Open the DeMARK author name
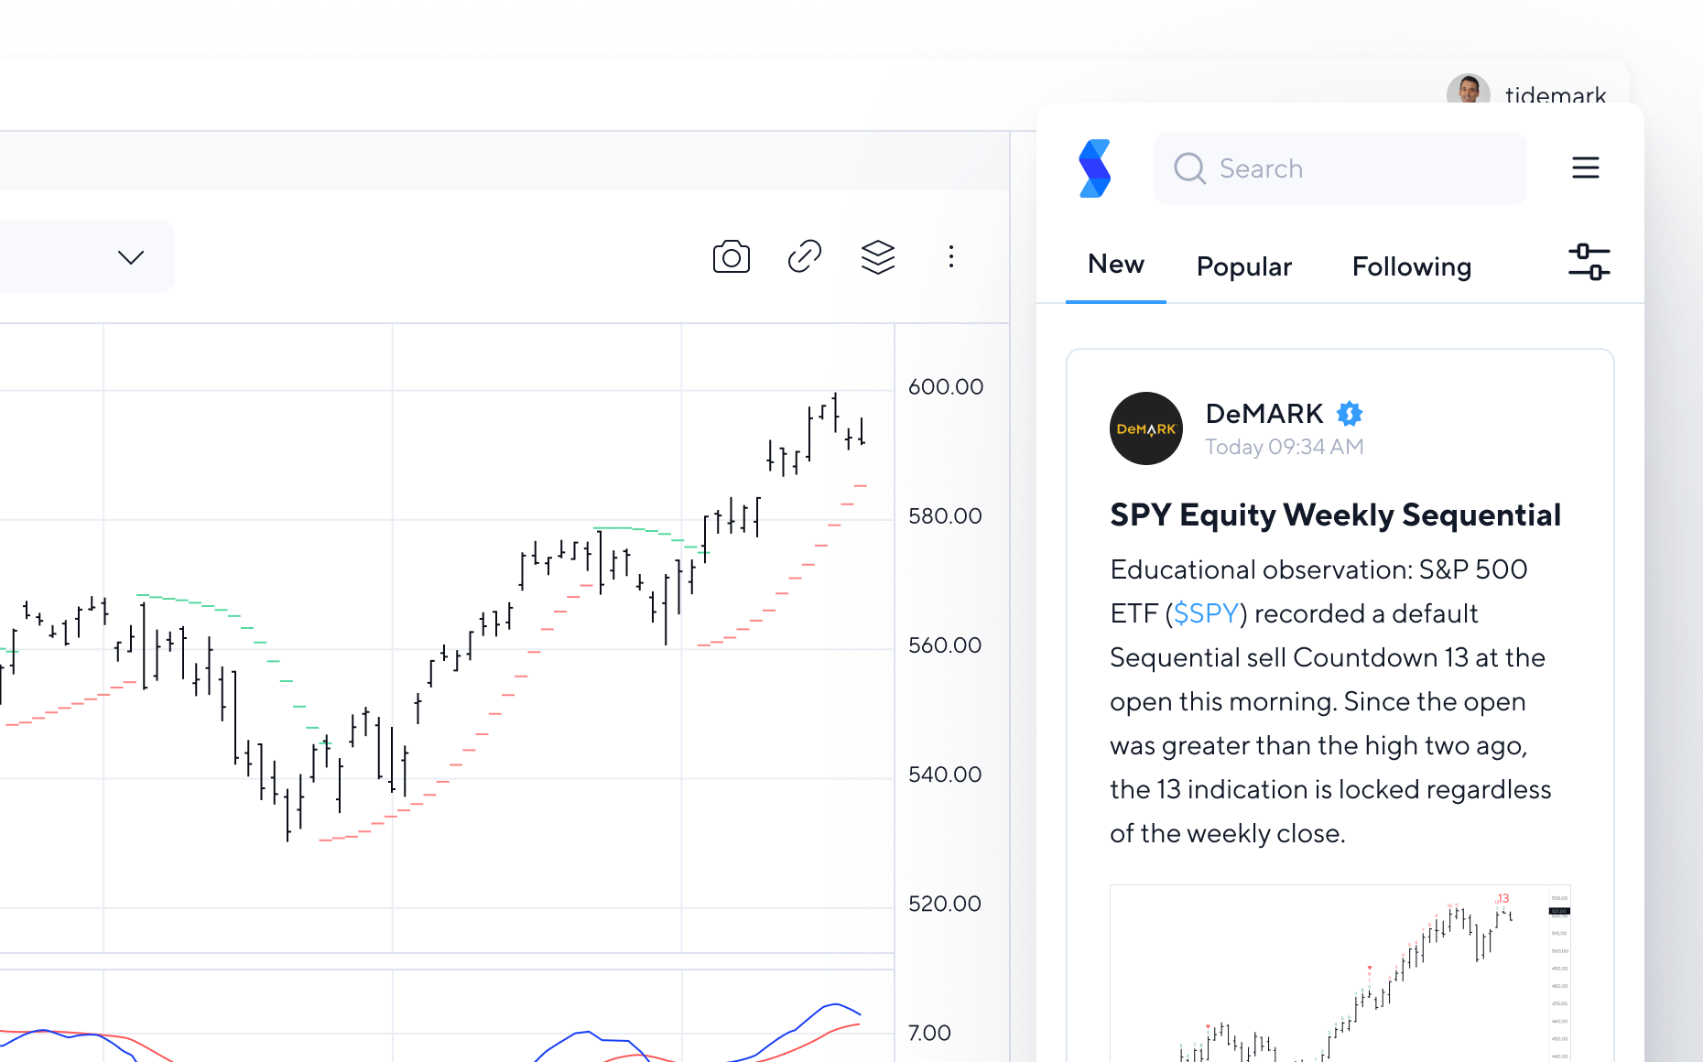The height and width of the screenshot is (1062, 1703). tap(1264, 414)
